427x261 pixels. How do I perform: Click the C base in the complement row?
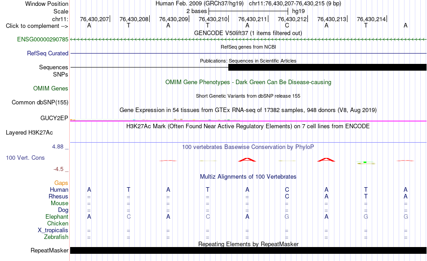click(x=287, y=26)
